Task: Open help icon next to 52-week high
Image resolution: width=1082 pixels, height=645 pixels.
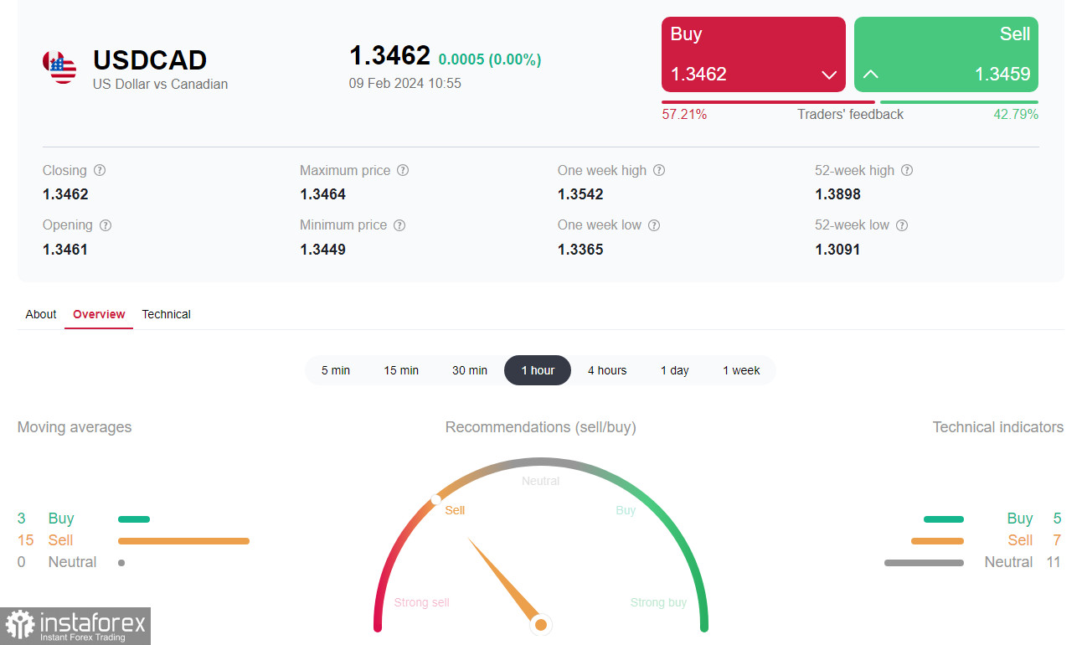Action: pos(907,170)
